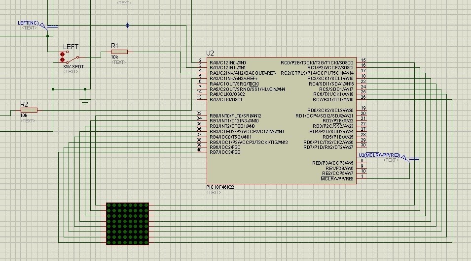Image resolution: width=471 pixels, height=261 pixels.
Task: Select the ground terminal symbol
Action: click(85, 102)
